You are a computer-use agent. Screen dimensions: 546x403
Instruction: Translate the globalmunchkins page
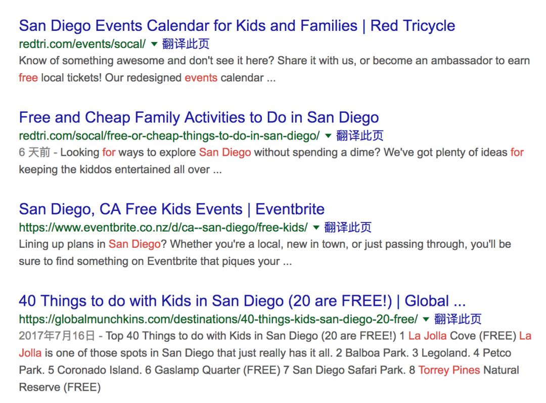(458, 319)
